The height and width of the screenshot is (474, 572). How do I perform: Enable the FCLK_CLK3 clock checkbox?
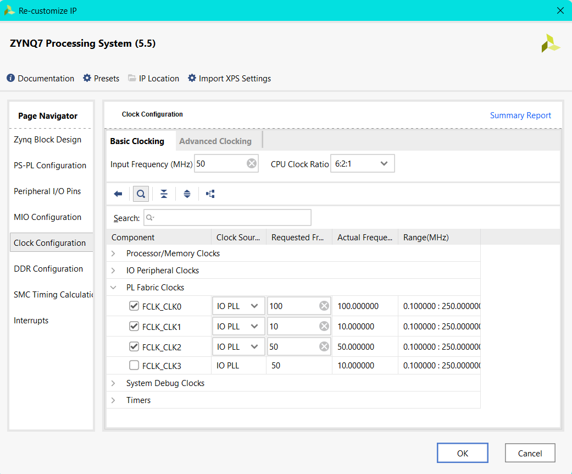[x=134, y=366]
